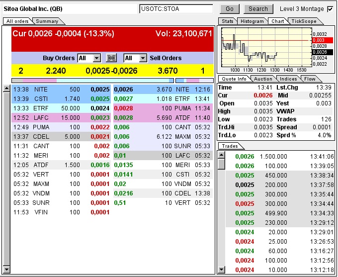Click the buy-side depth color bar
The width and height of the screenshot is (338, 277).
(92, 81)
